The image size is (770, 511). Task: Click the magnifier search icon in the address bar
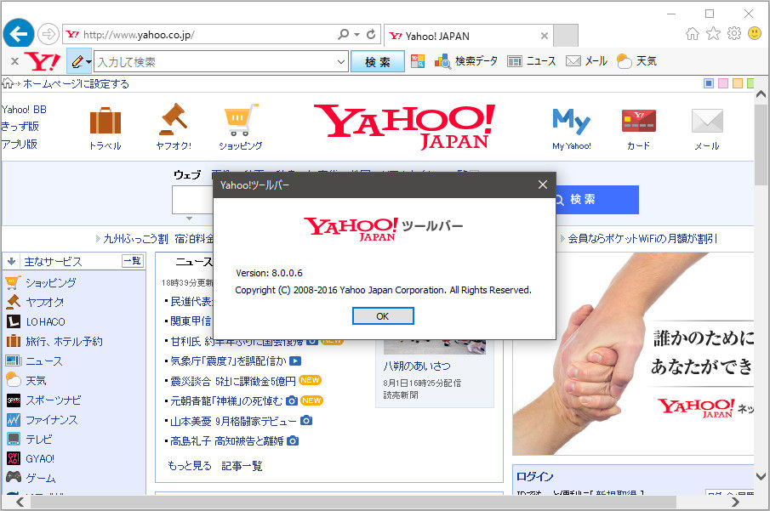(x=343, y=34)
